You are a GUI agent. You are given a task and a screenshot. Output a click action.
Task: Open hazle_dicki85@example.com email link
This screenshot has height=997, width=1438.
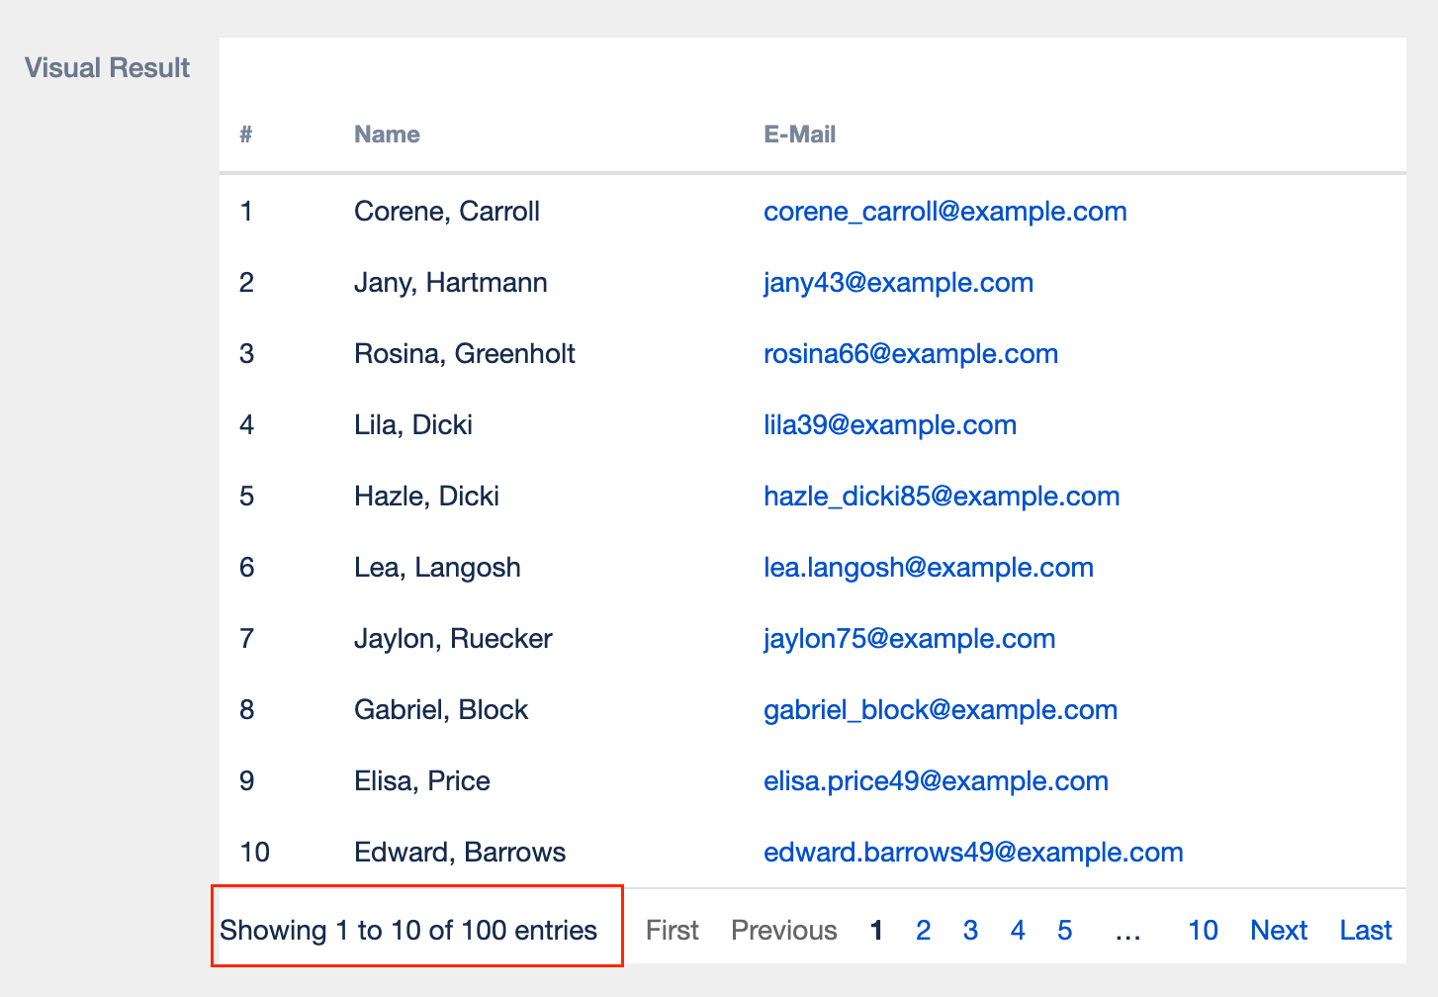click(x=941, y=497)
